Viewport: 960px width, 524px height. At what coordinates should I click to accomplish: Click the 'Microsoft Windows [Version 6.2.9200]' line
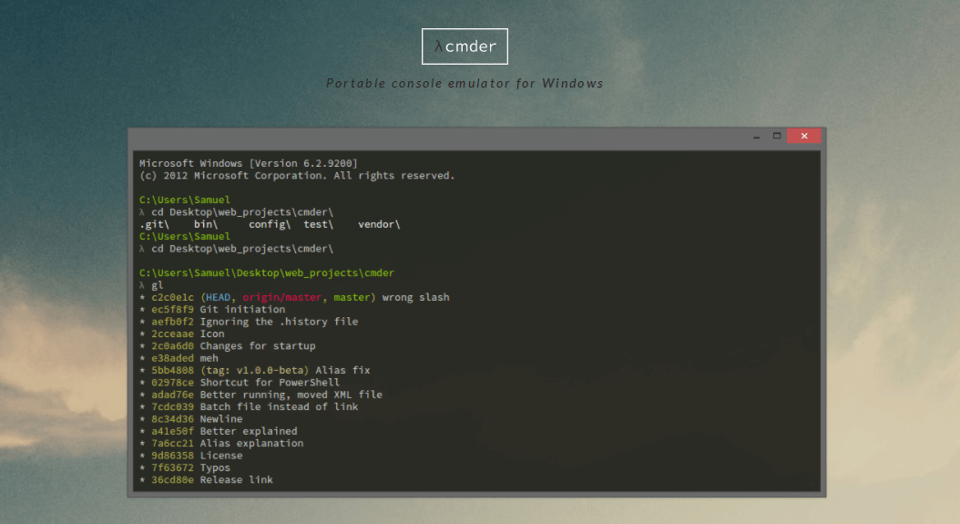pos(248,163)
